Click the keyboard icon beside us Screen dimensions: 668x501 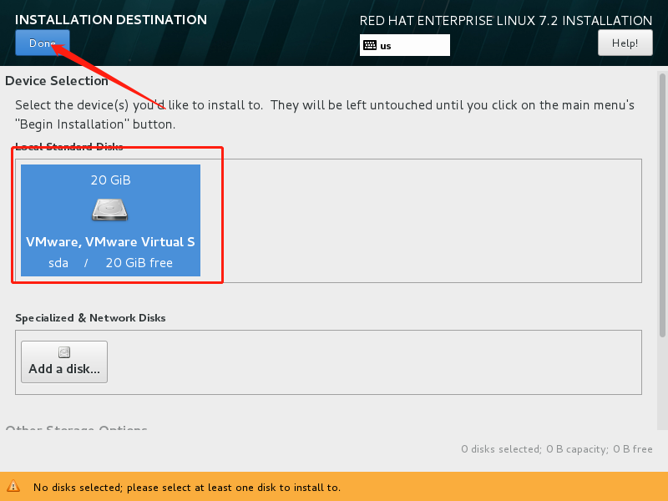(370, 45)
